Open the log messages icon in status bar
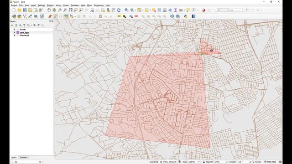Viewport: 292px width, 164px height. click(280, 162)
